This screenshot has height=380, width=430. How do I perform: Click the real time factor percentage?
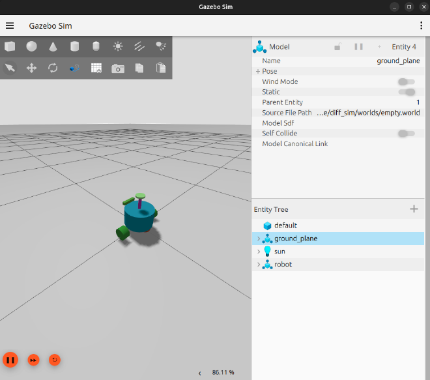pyautogui.click(x=223, y=373)
